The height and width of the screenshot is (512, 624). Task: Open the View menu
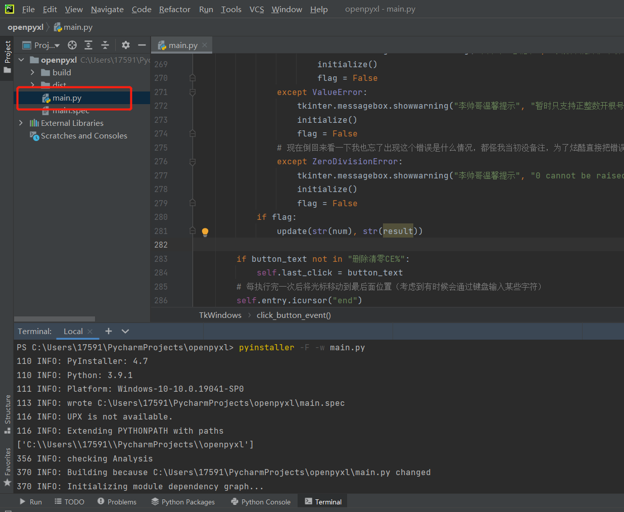pos(74,9)
